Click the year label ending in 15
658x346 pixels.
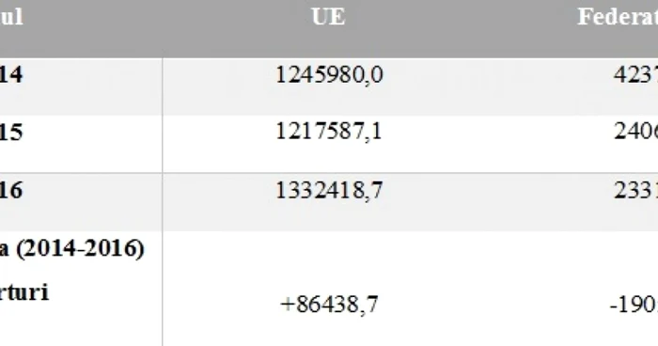[x=11, y=133]
